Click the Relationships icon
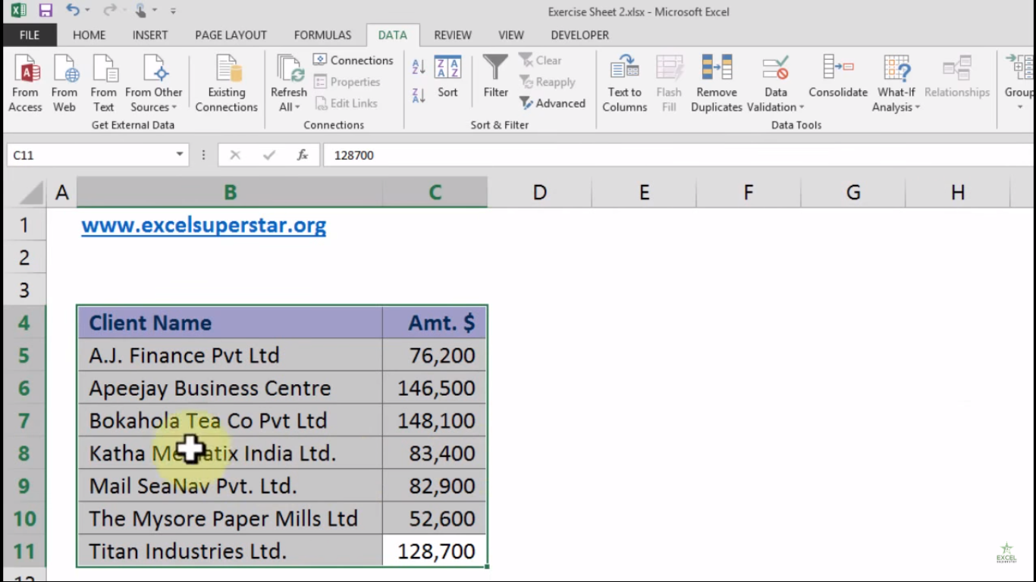The image size is (1036, 582). (957, 67)
